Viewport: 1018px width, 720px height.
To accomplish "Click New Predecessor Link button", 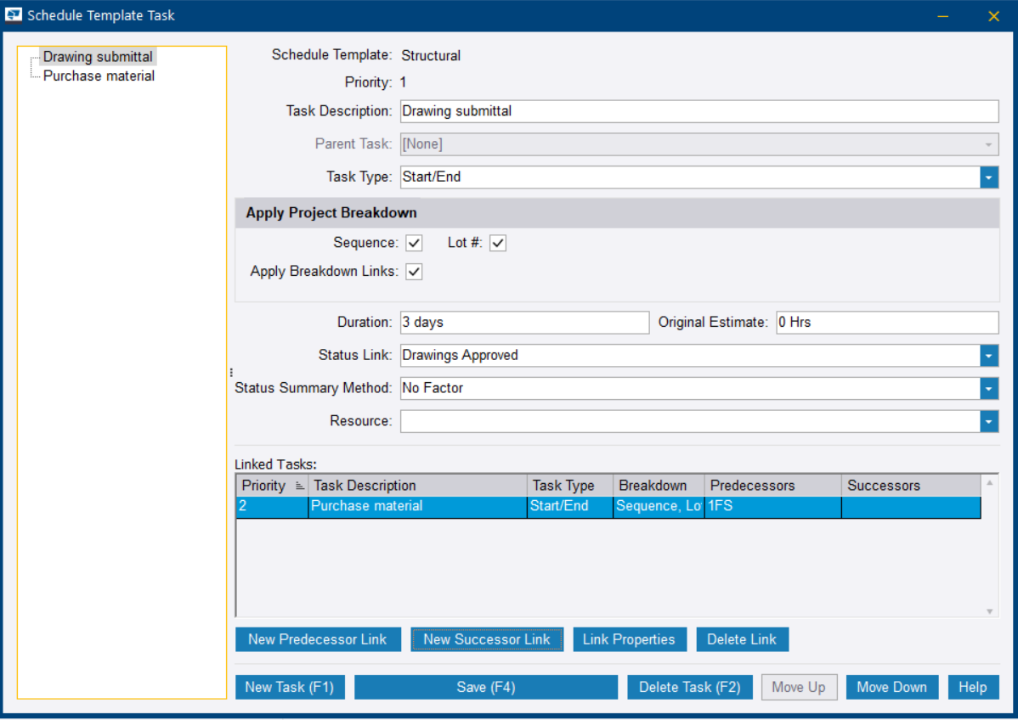I will tap(317, 640).
